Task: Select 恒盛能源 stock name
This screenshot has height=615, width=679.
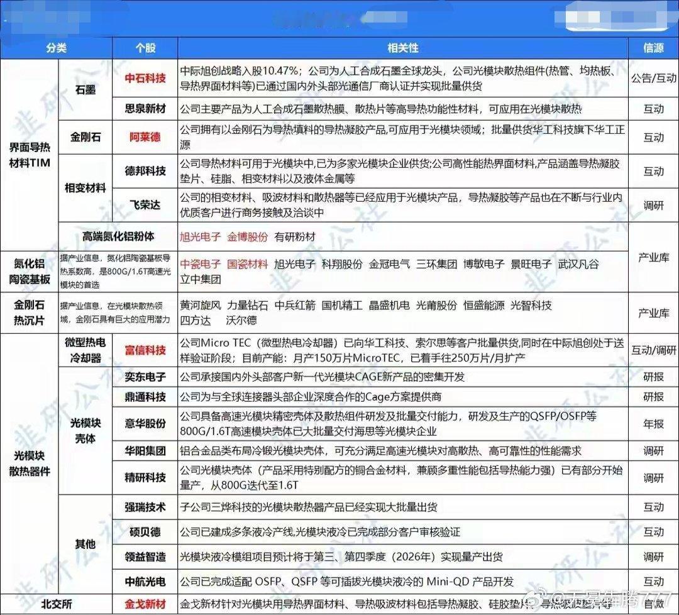Action: (x=483, y=306)
